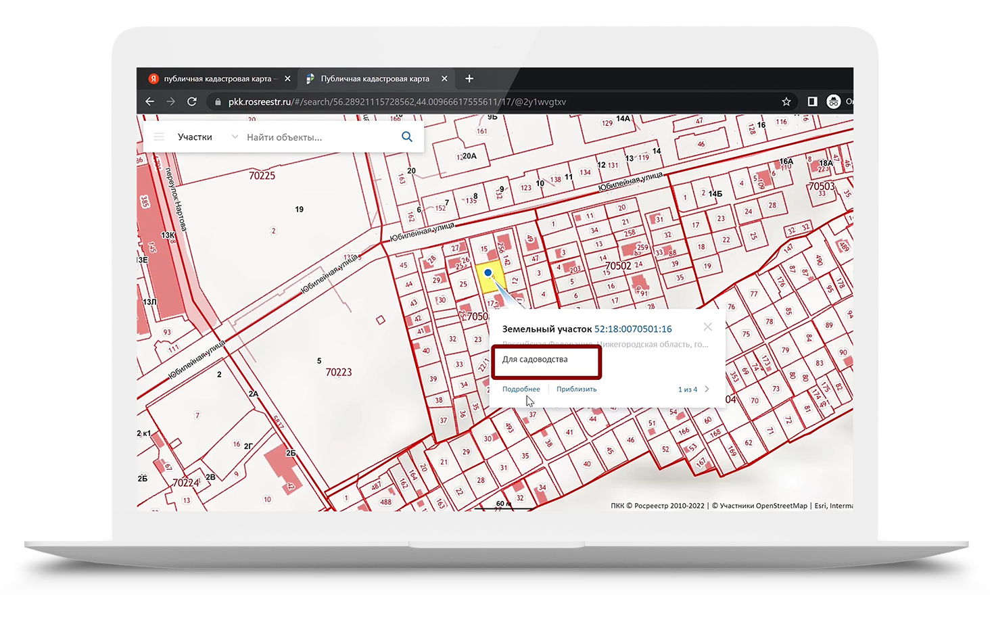Image resolution: width=992 pixels, height=624 pixels.
Task: Click Приблизить to zoom to parcel
Action: (577, 389)
